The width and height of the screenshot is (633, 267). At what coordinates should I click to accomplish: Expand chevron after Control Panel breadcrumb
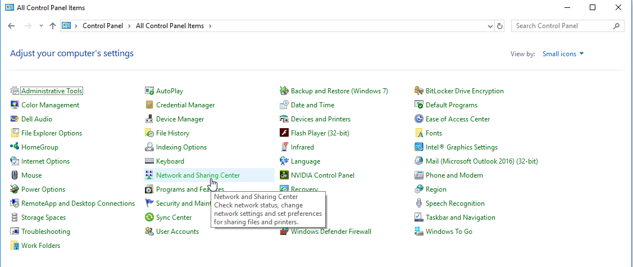[129, 26]
